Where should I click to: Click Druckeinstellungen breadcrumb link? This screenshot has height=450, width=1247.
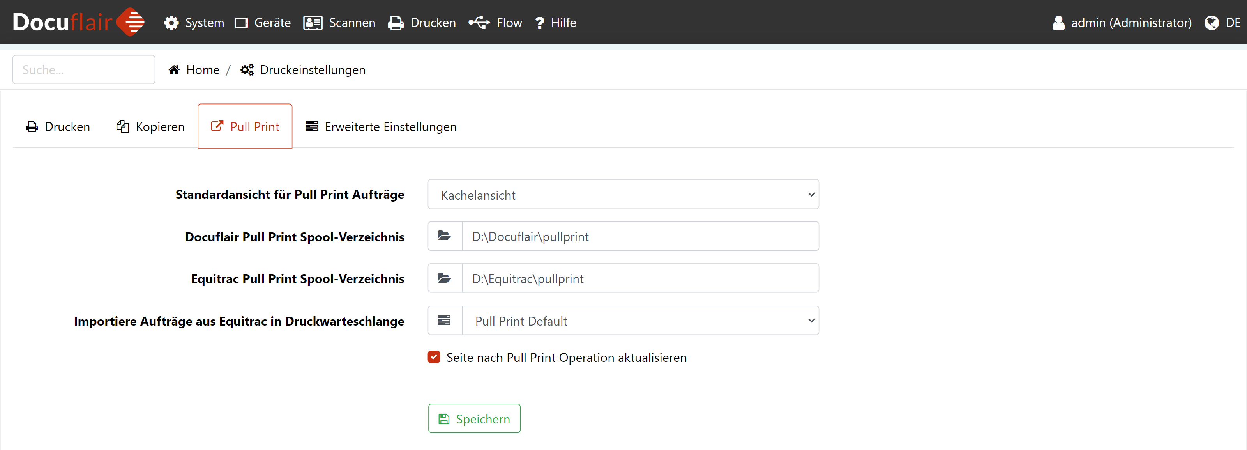(x=303, y=70)
